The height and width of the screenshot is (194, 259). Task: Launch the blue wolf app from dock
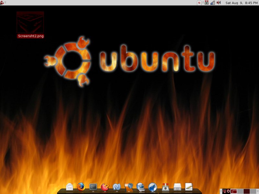[x=152, y=187]
